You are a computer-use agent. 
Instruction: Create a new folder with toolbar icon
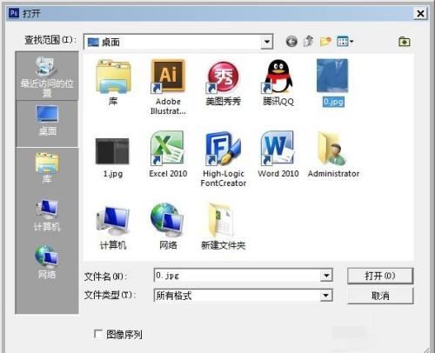click(325, 42)
